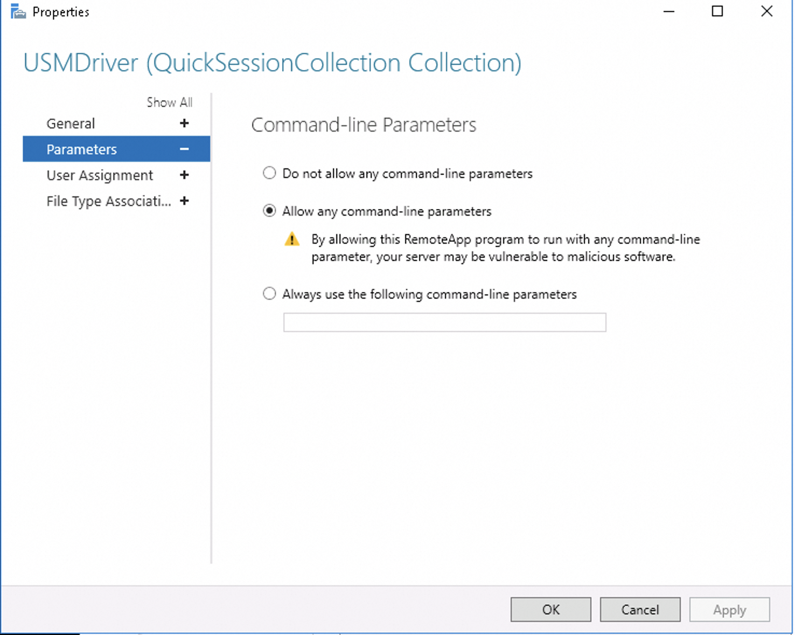Click the Cancel button
Viewport: 795px width, 635px height.
[640, 610]
